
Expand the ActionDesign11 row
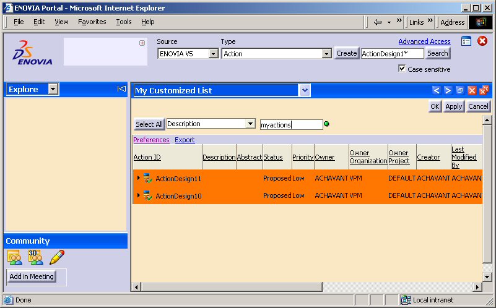tap(138, 178)
